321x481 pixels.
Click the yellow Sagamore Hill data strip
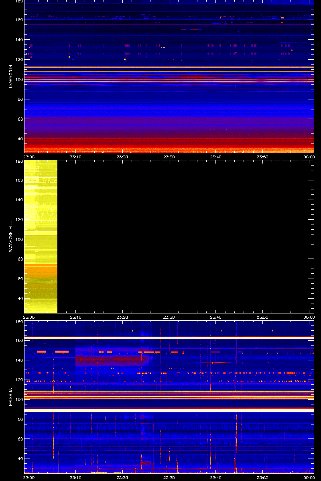pos(41,236)
